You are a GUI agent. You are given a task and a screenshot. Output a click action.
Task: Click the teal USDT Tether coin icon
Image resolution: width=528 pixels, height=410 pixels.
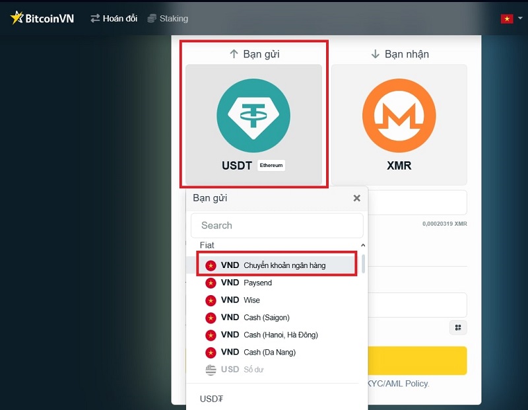[x=253, y=115]
